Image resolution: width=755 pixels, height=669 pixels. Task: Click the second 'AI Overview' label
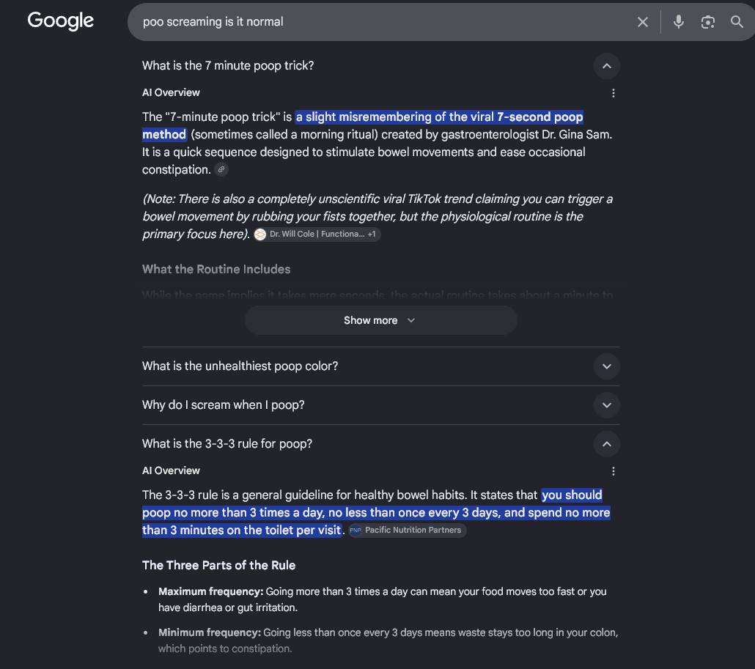click(171, 471)
